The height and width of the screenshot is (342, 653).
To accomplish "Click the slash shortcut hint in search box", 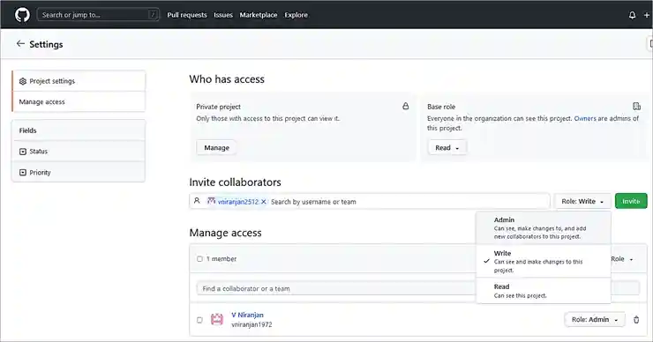I will tap(153, 15).
